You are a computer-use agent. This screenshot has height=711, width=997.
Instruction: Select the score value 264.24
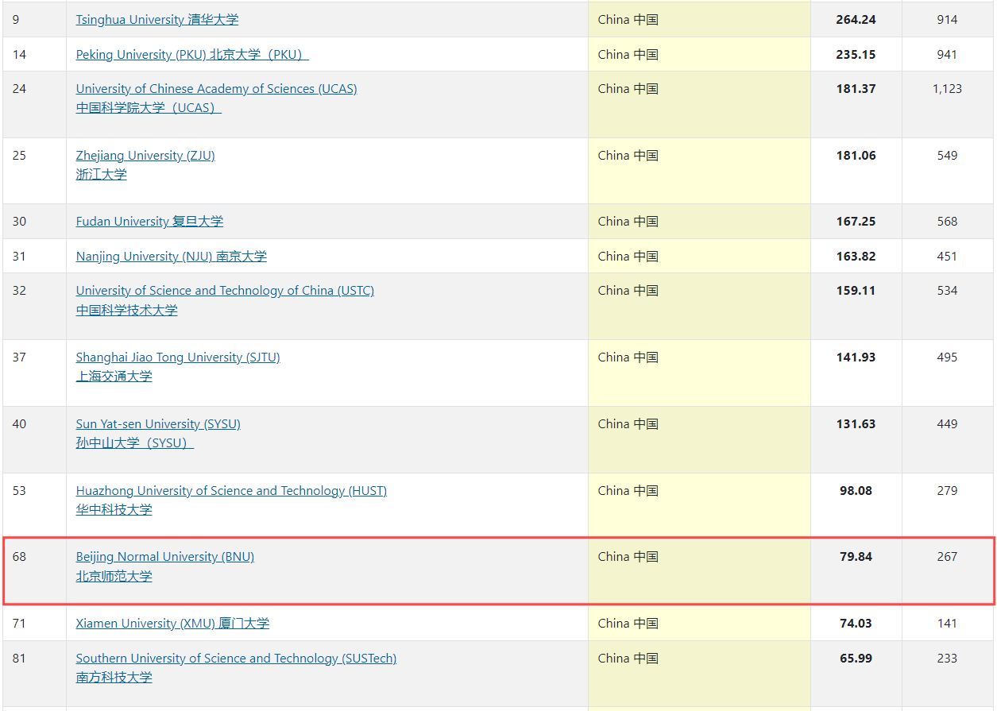[856, 20]
